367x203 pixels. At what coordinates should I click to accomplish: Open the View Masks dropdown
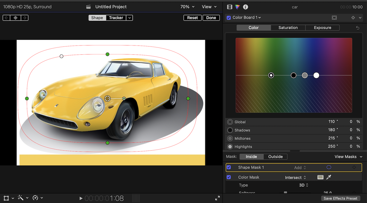[349, 157]
